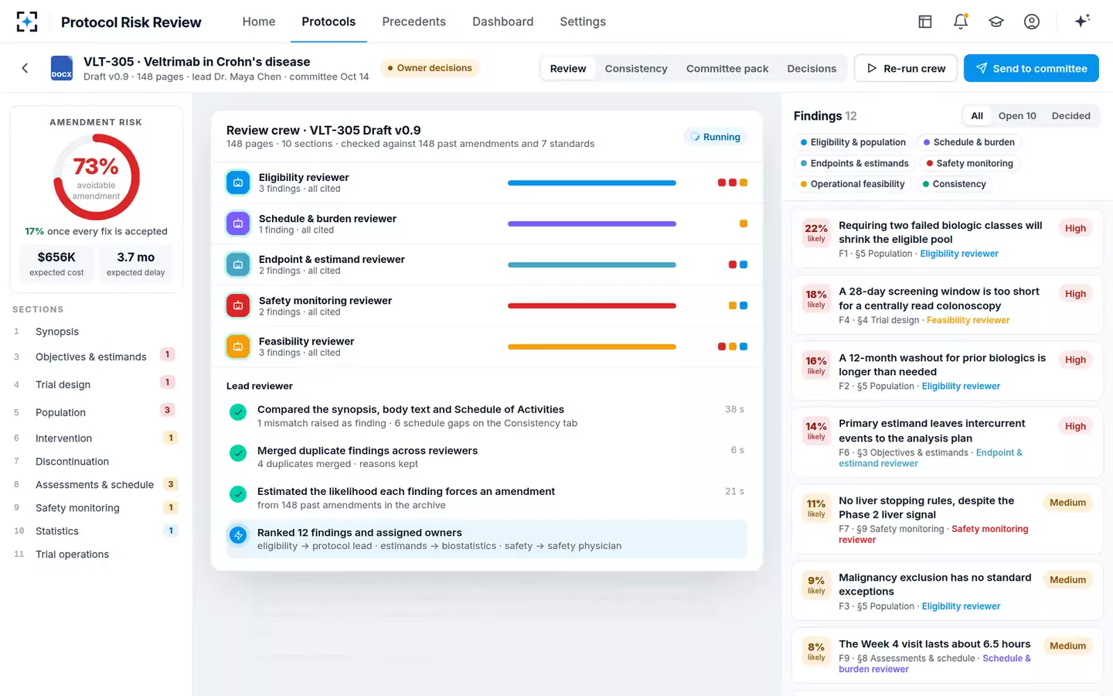Toggle the Safety monitoring filter chip
The width and height of the screenshot is (1113, 696).
(x=970, y=163)
